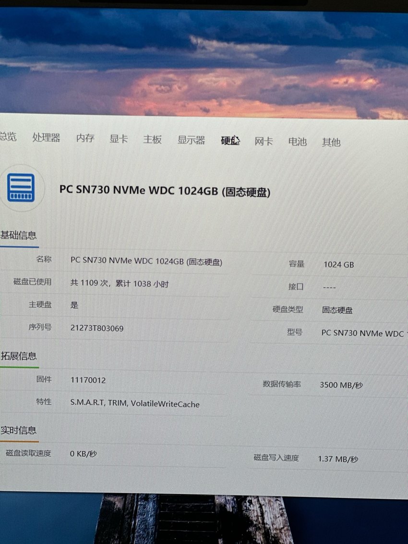
Task: Click the 容量 field label
Action: pyautogui.click(x=296, y=264)
